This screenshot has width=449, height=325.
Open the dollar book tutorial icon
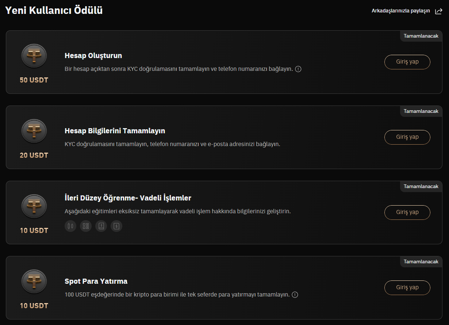pyautogui.click(x=101, y=226)
